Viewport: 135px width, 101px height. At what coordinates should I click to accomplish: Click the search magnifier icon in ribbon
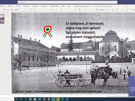127,10
